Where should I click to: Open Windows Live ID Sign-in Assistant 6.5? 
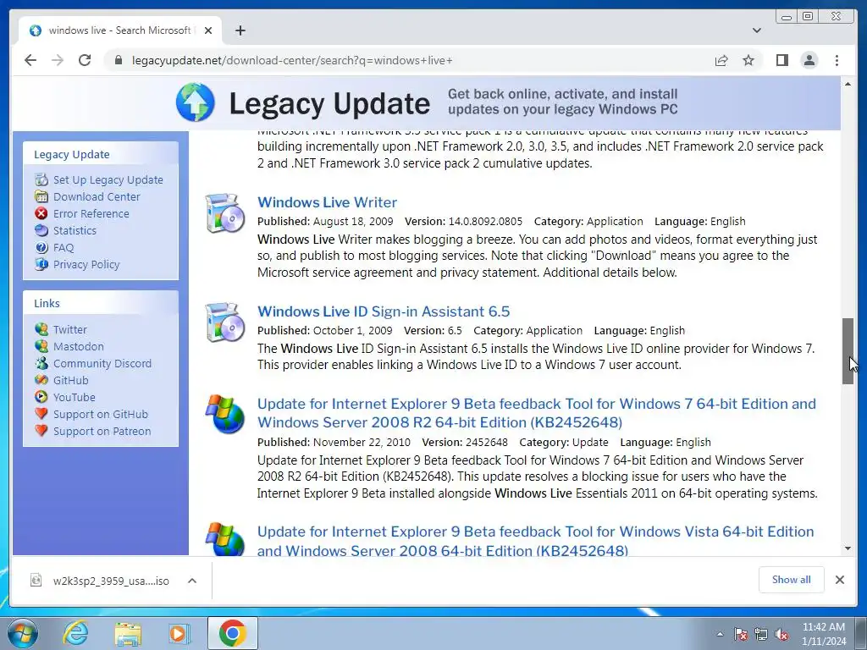[x=384, y=311]
